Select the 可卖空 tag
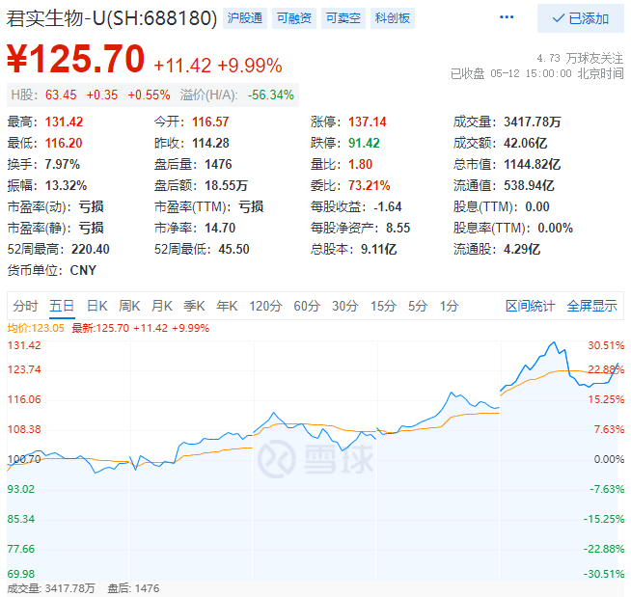This screenshot has height=597, width=631. [343, 18]
